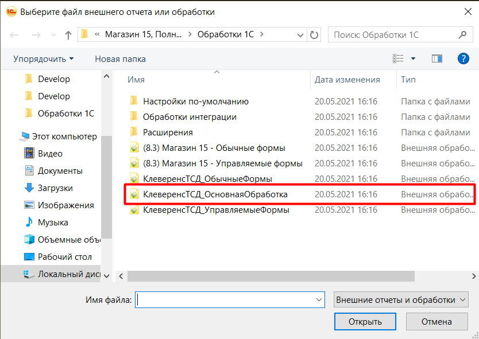Select 'Этот компьютер' in the navigation tree

click(58, 137)
